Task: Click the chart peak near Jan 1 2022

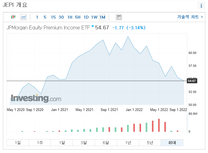Action: click(128, 37)
